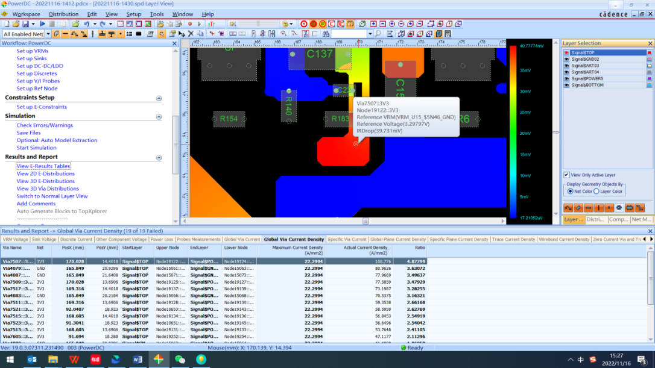Open the search field dropdown arrow
This screenshot has width=655, height=368.
370,34
